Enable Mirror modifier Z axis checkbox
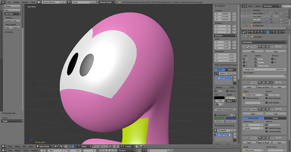Image resolution: width=291 pixels, height=152 pixels. [x=244, y=66]
